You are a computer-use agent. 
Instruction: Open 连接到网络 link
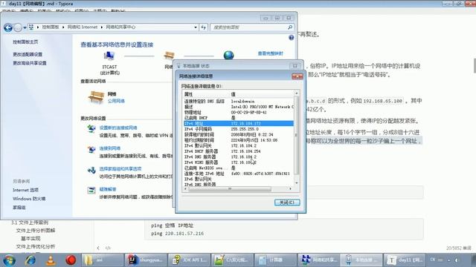point(110,148)
